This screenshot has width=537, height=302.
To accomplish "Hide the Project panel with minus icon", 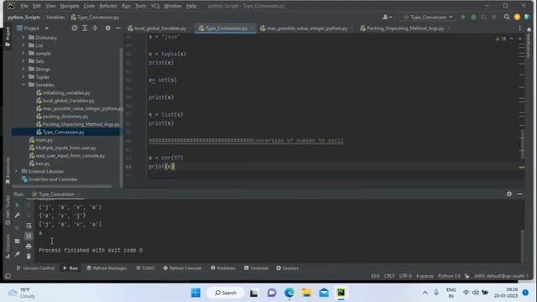I will tap(118, 28).
